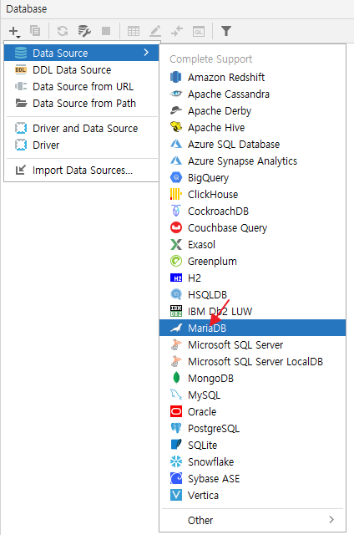Choose DDL Data Source
Image resolution: width=354 pixels, height=535 pixels.
(82, 70)
